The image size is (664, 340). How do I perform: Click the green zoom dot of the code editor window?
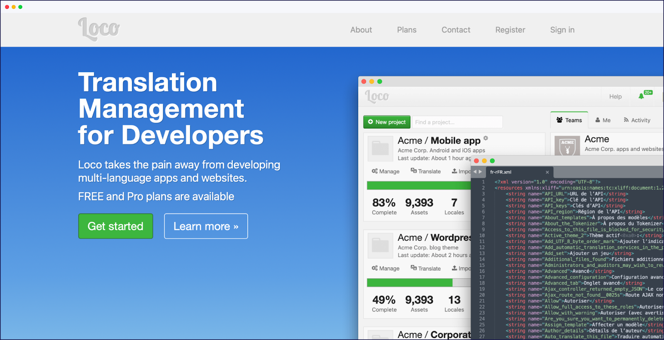492,161
